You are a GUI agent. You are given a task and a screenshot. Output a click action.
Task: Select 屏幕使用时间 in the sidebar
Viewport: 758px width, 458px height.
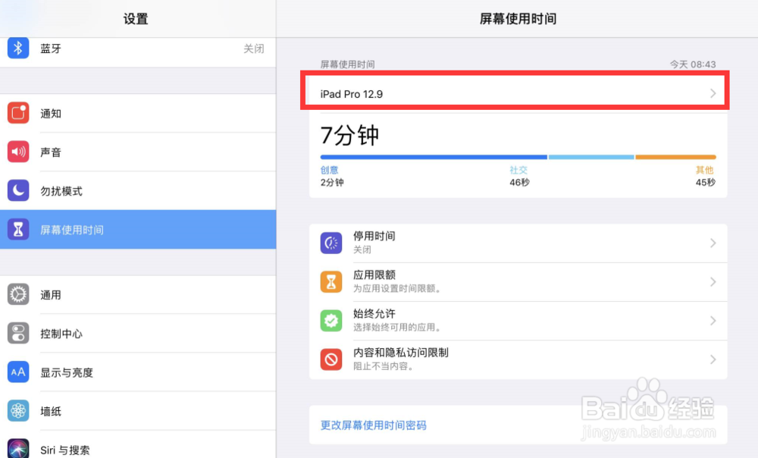[x=138, y=229]
